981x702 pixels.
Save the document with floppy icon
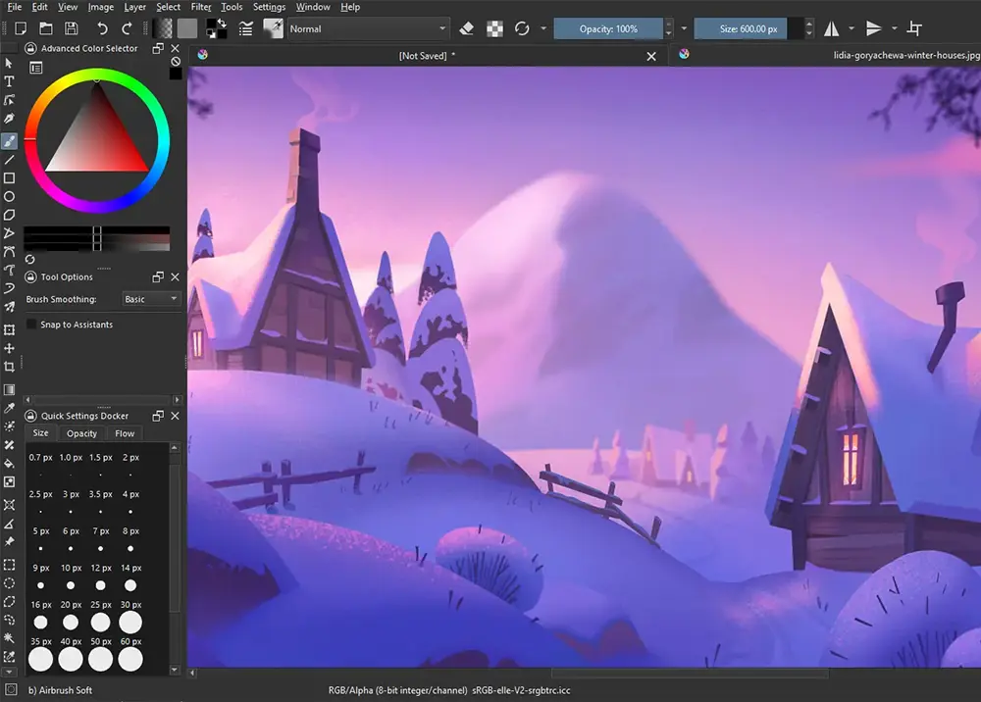pyautogui.click(x=72, y=28)
